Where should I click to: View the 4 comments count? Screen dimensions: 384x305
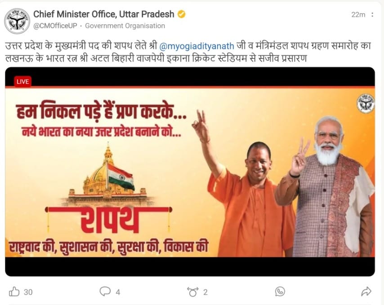pyautogui.click(x=118, y=292)
